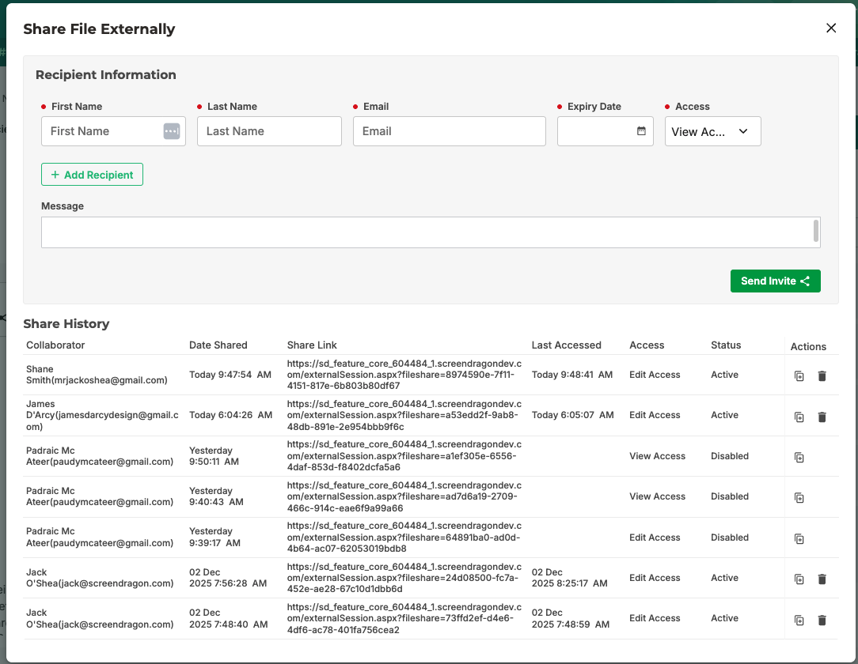Click share link ending 8974590e-7f11-4151-817e-6b803b80df67

click(404, 375)
